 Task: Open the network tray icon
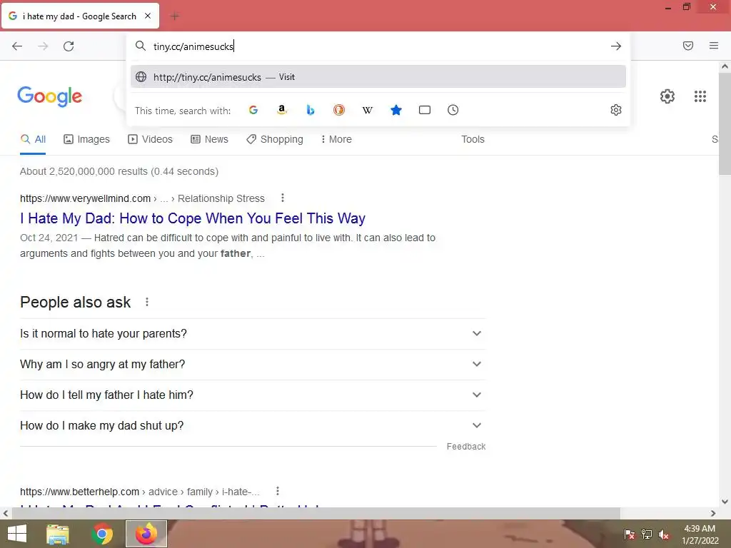point(647,534)
